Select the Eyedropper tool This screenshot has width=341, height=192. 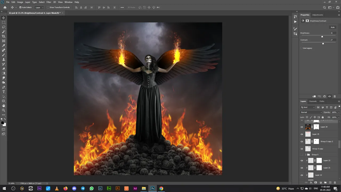4,46
